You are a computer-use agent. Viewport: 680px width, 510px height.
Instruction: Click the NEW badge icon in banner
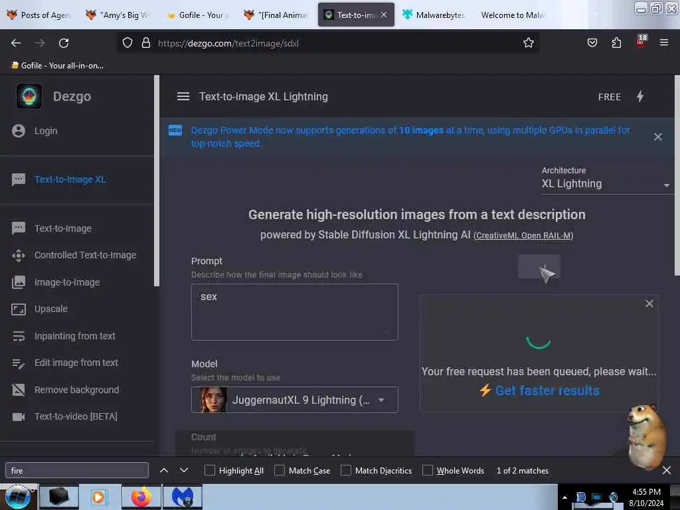175,130
